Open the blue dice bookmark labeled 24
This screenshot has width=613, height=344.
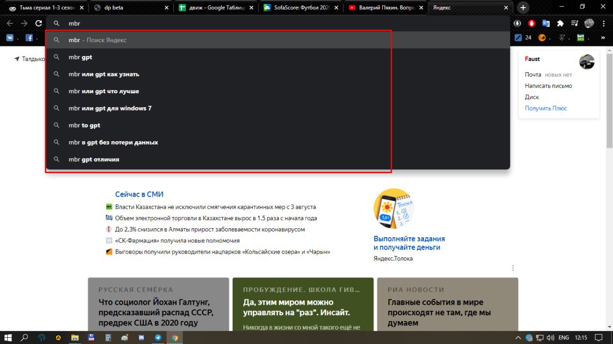[522, 37]
